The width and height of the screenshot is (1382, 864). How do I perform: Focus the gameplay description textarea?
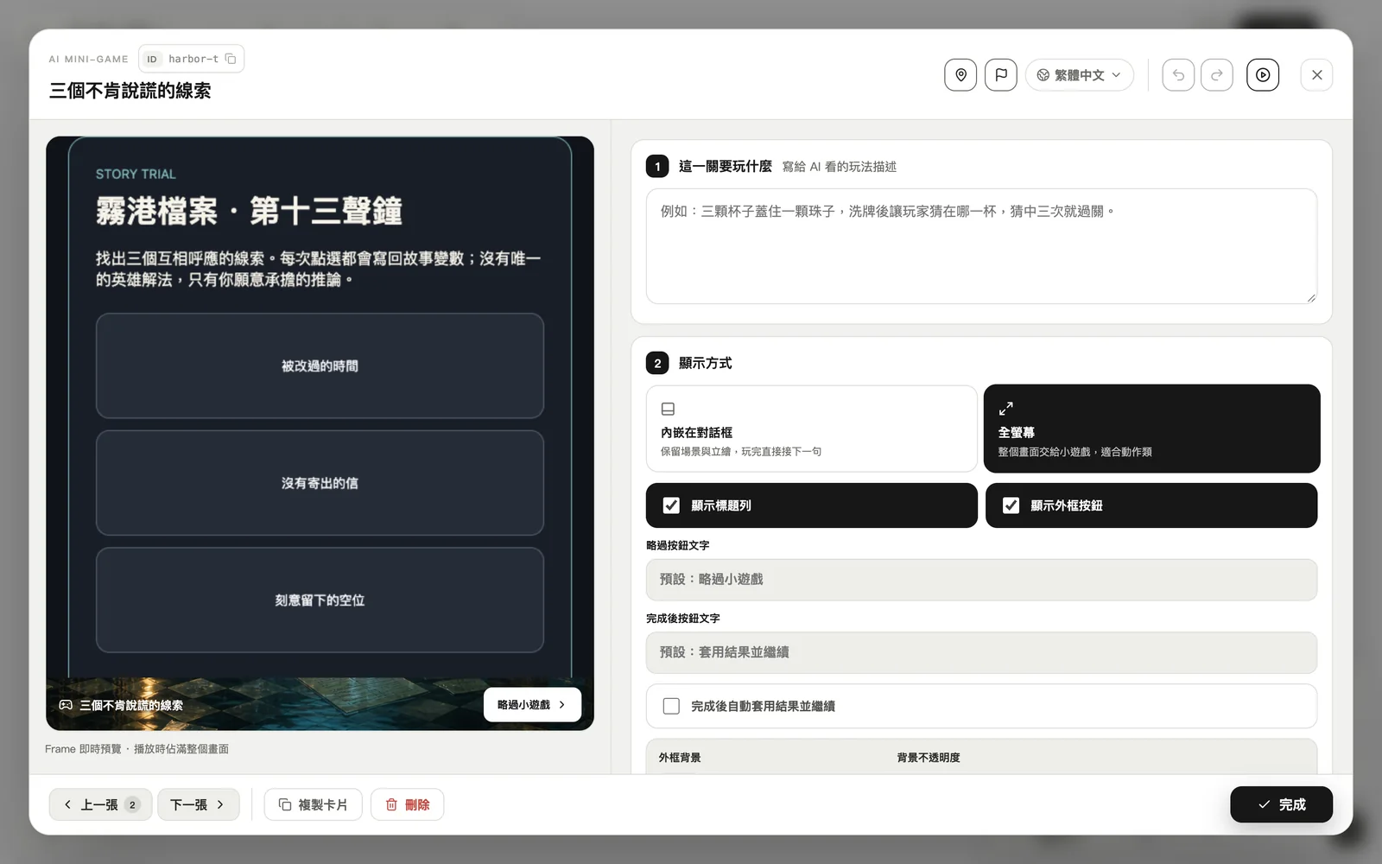tap(981, 246)
